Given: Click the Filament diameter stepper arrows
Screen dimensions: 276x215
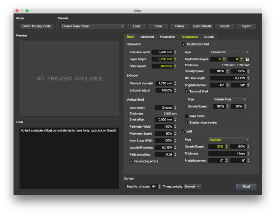Looking at the screenshot, I should click(x=175, y=83).
